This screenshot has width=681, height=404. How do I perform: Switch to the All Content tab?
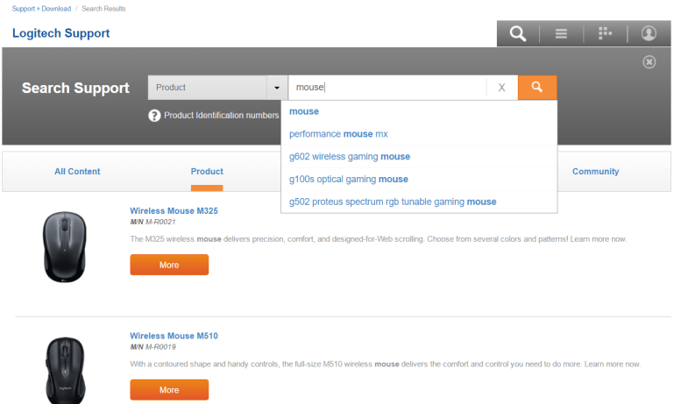77,172
